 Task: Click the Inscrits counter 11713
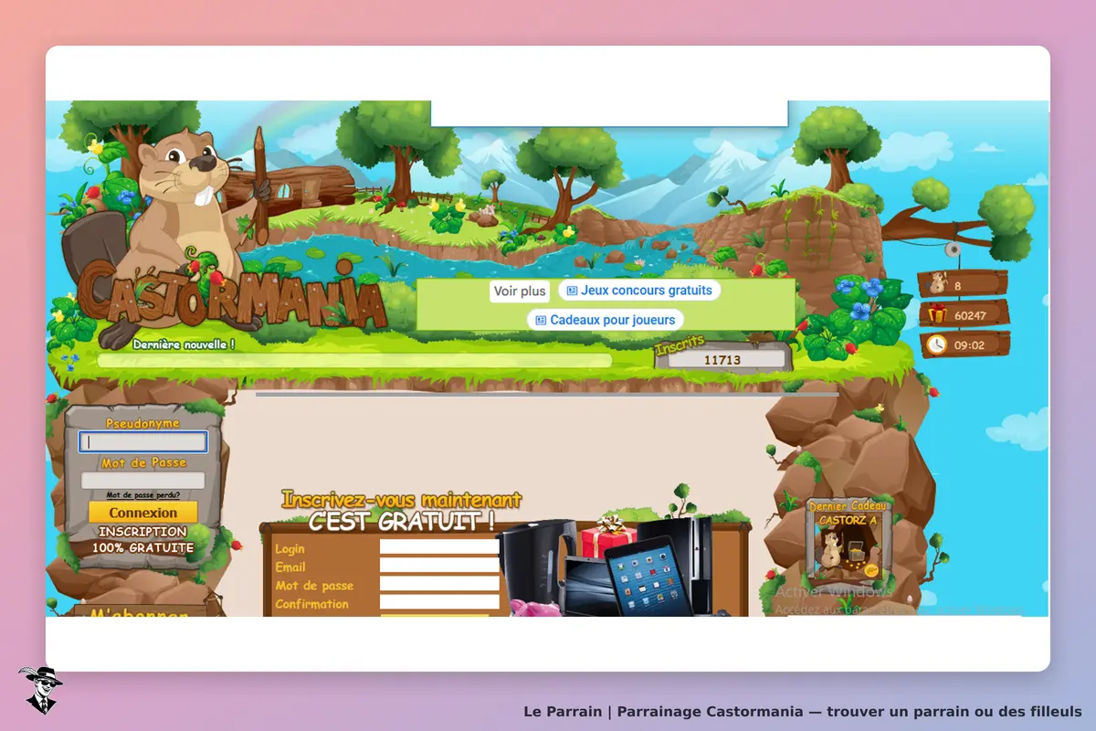[x=722, y=360]
